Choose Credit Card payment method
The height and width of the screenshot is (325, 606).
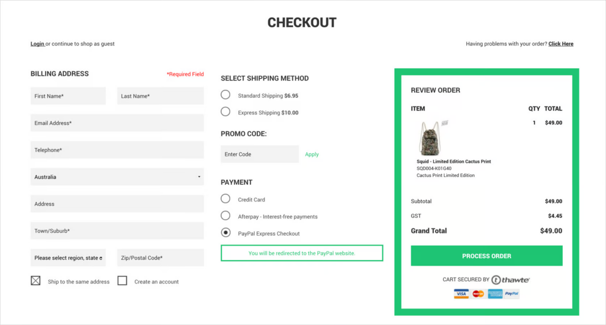[225, 199]
